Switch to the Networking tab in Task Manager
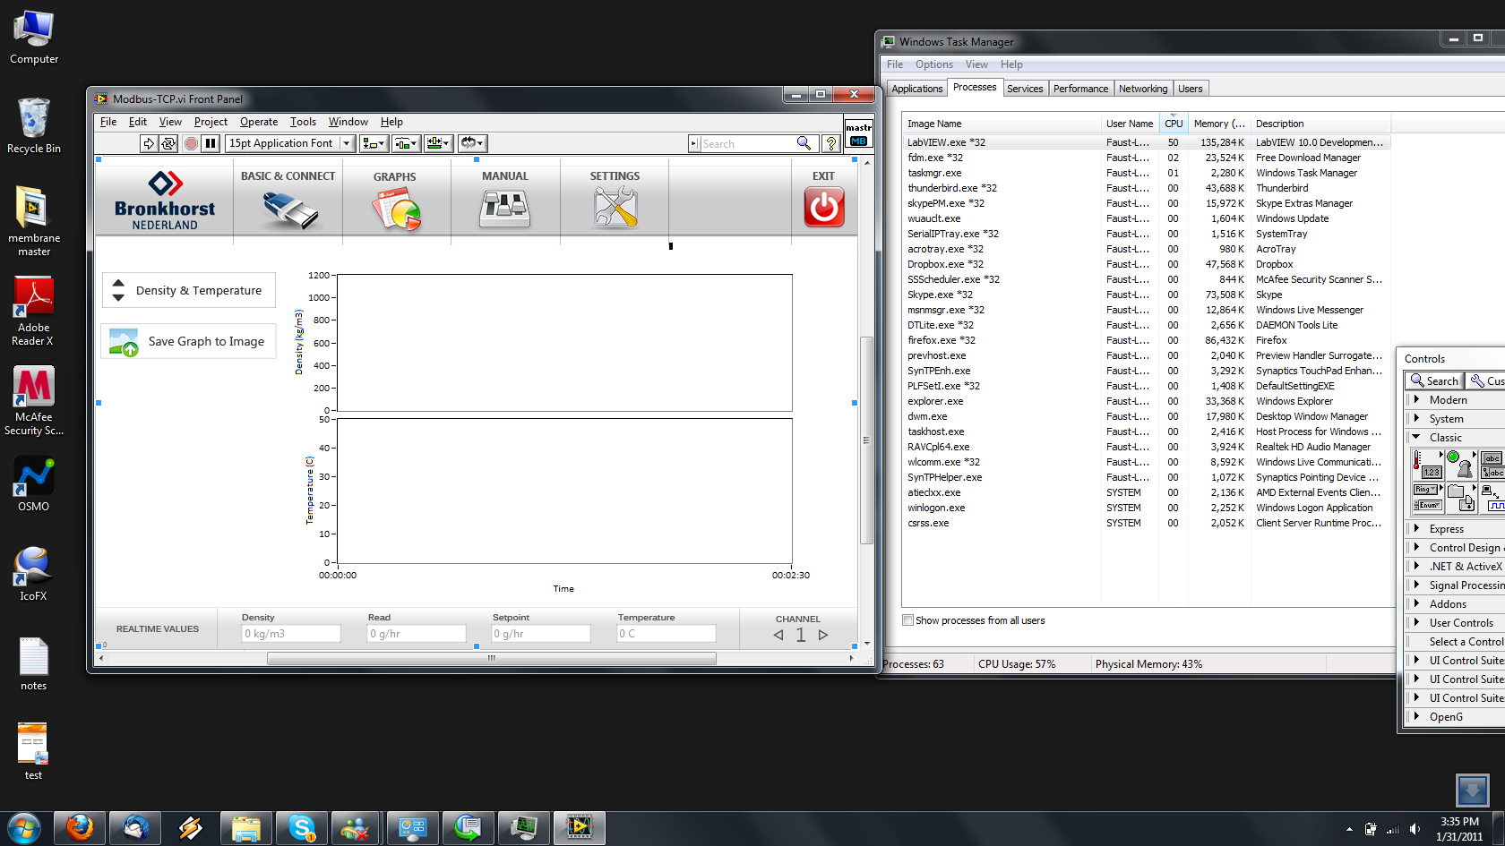Viewport: 1505px width, 846px height. click(x=1142, y=89)
